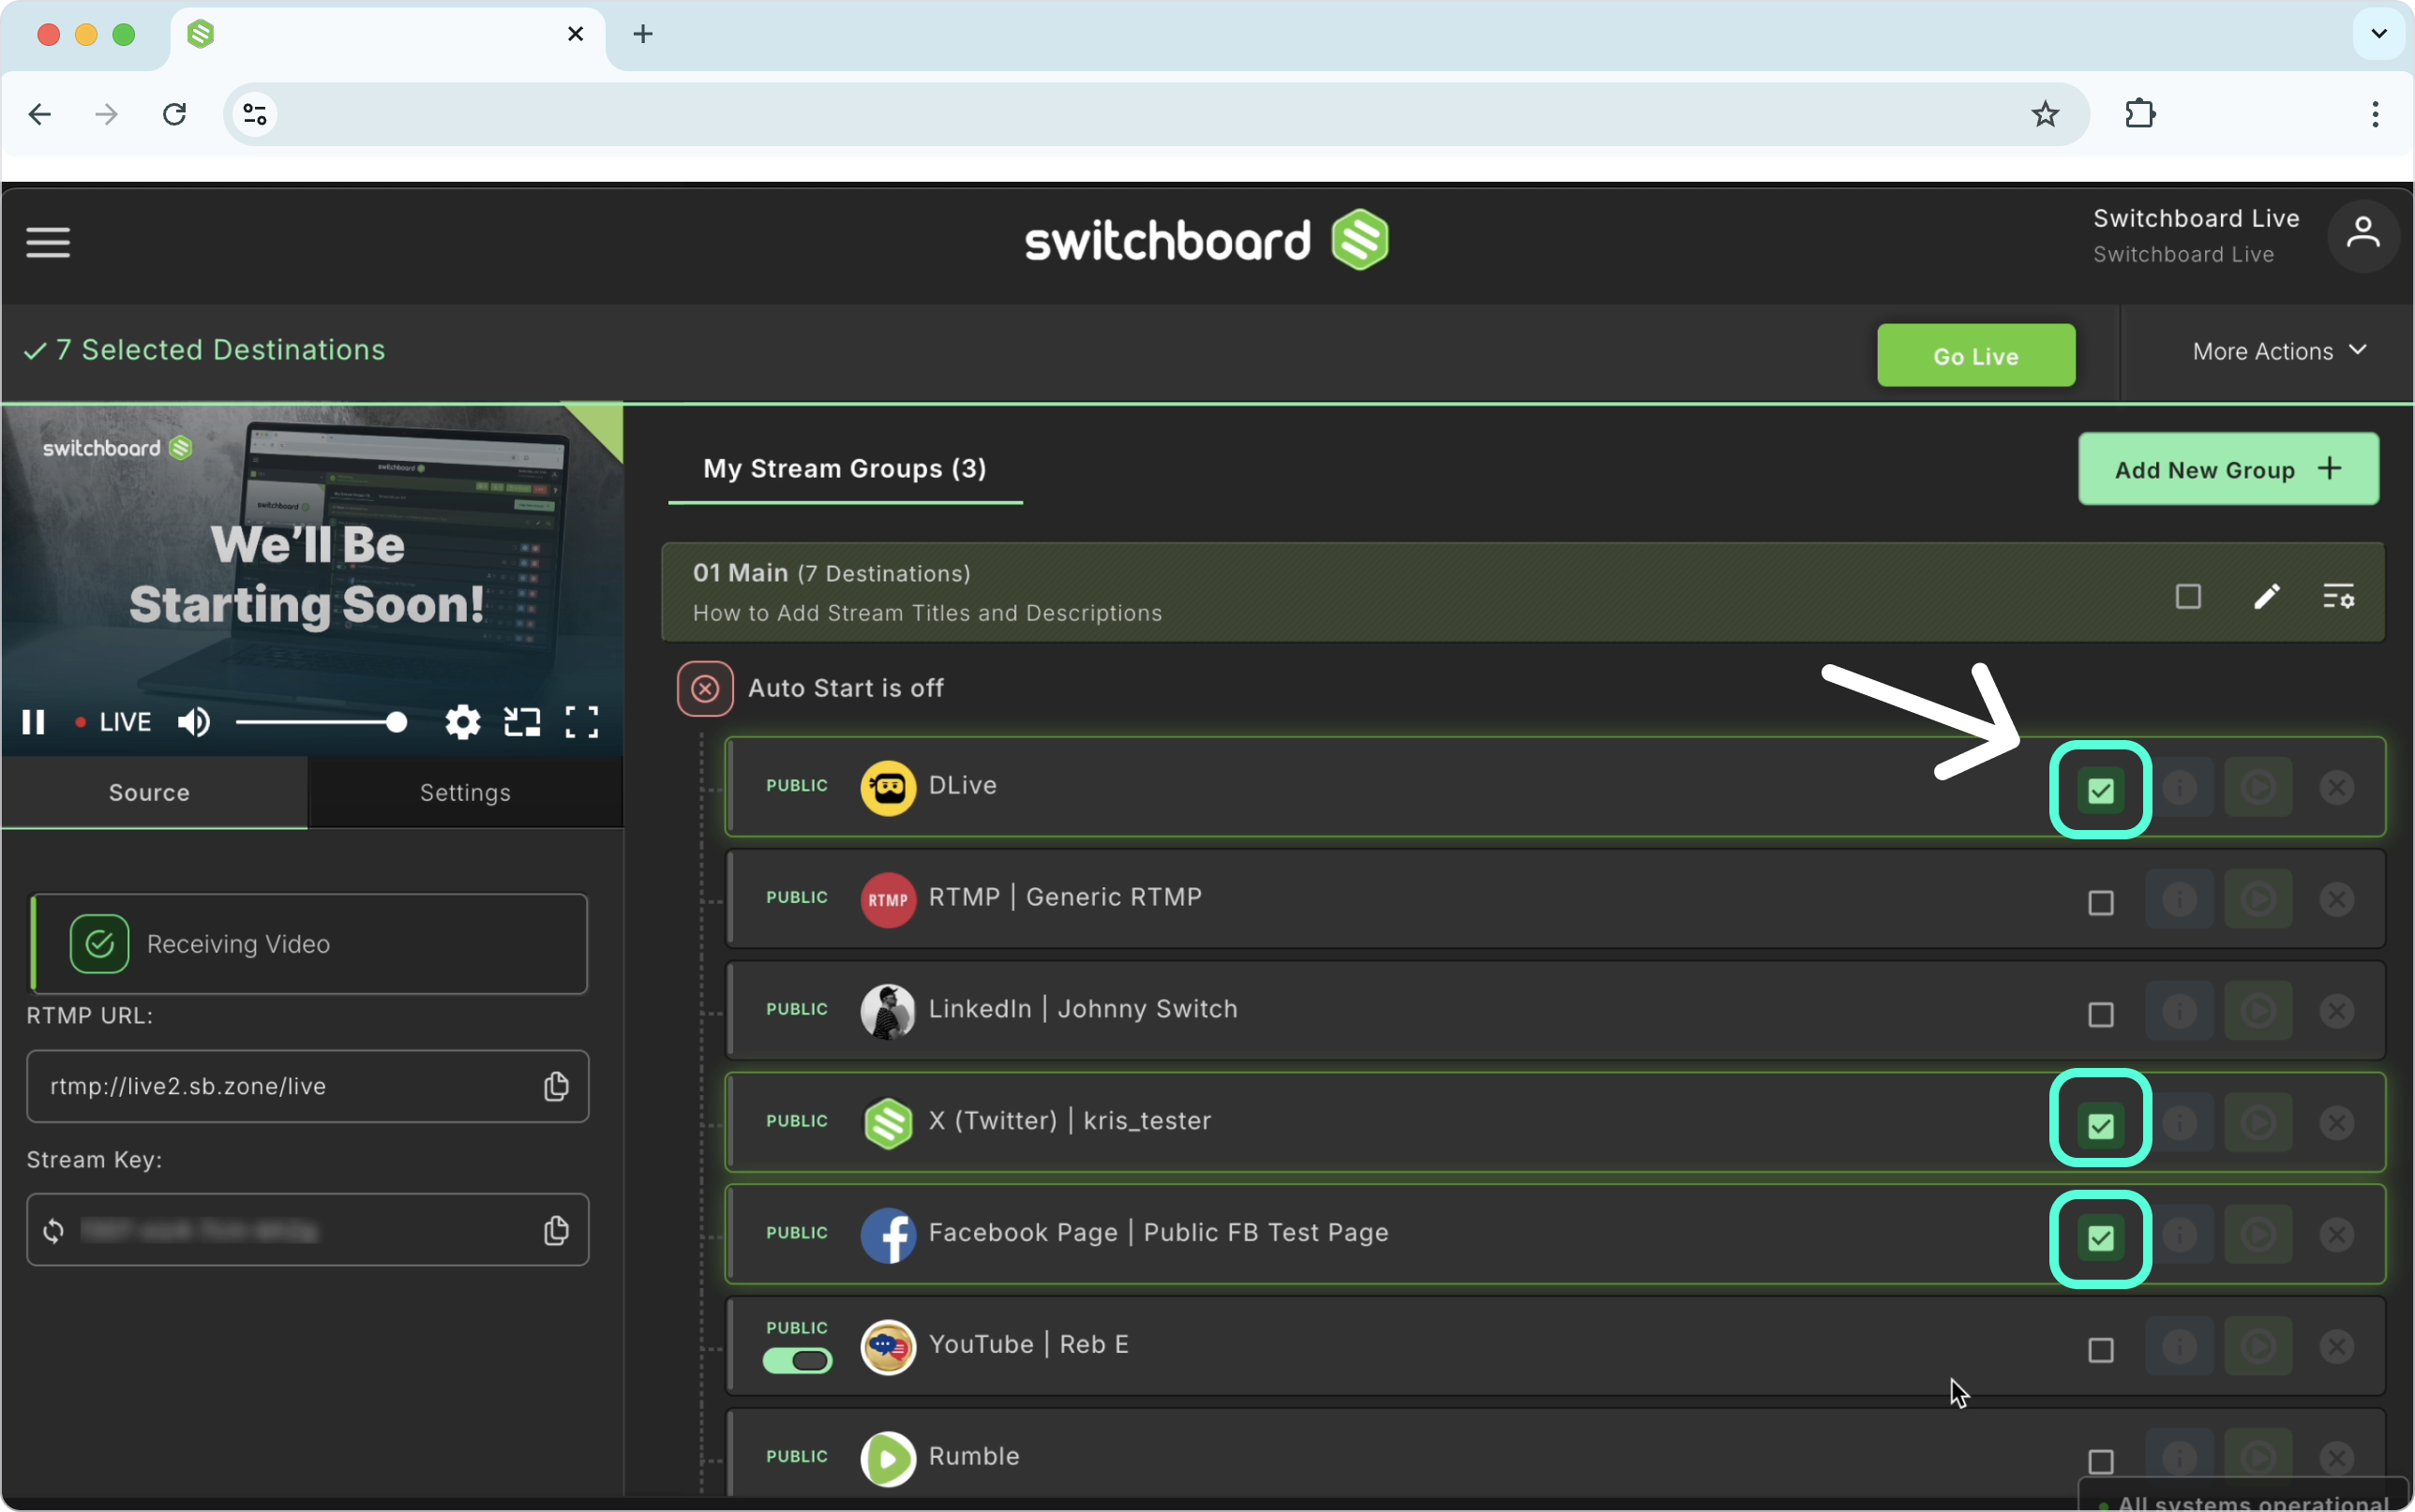Remove the DLive destination
Screen dimensions: 2415x1512
point(2337,788)
